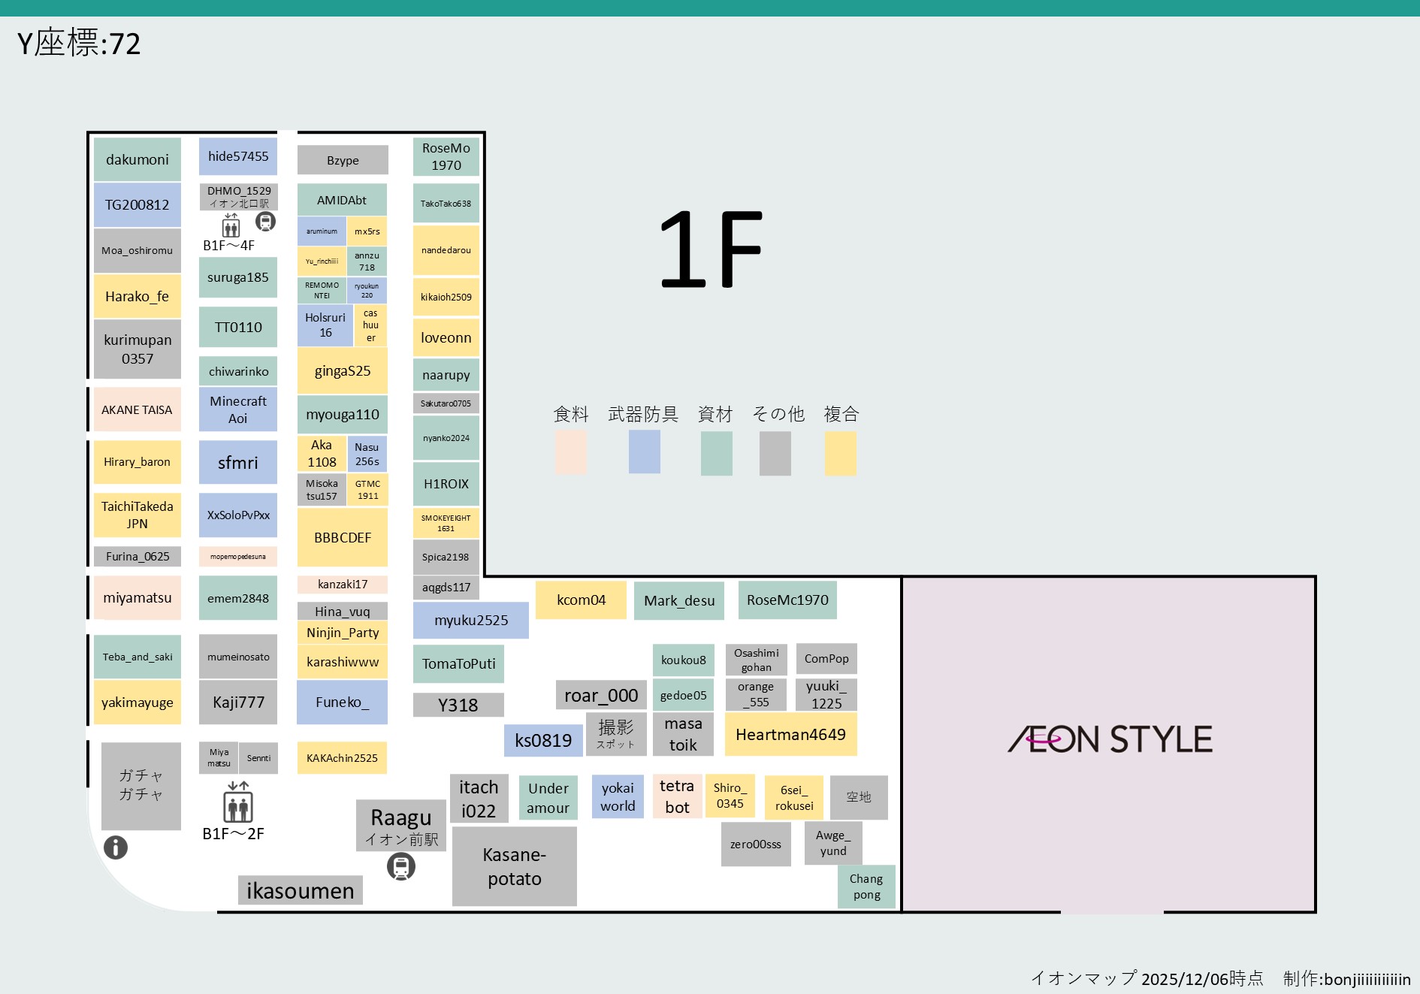Click the 武器防具 legend swatch
This screenshot has width=1420, height=994.
click(x=644, y=452)
